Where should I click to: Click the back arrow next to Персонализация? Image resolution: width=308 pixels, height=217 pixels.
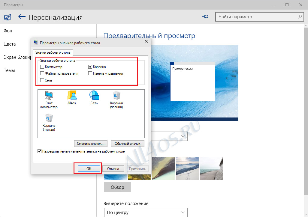pyautogui.click(x=22, y=17)
